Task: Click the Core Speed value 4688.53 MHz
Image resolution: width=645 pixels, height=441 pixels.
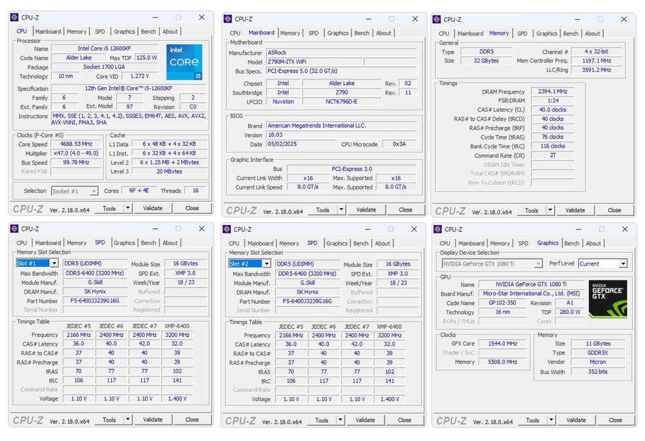Action: point(75,144)
